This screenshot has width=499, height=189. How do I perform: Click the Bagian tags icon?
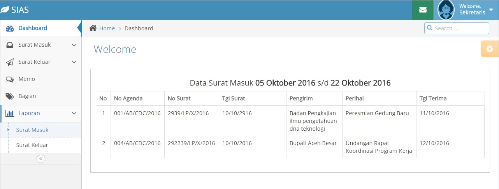pyautogui.click(x=10, y=96)
